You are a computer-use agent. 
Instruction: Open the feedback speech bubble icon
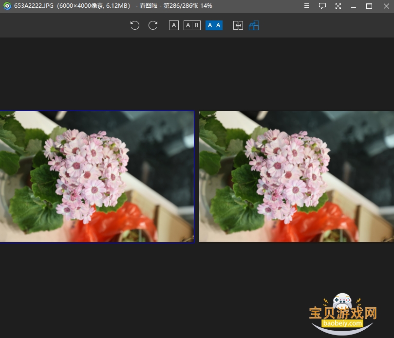click(x=322, y=6)
